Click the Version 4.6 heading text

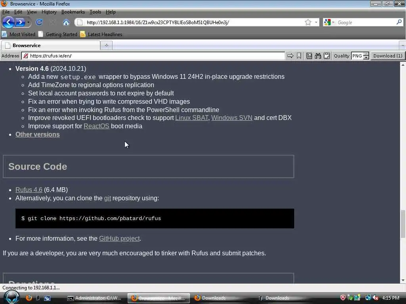32,69
